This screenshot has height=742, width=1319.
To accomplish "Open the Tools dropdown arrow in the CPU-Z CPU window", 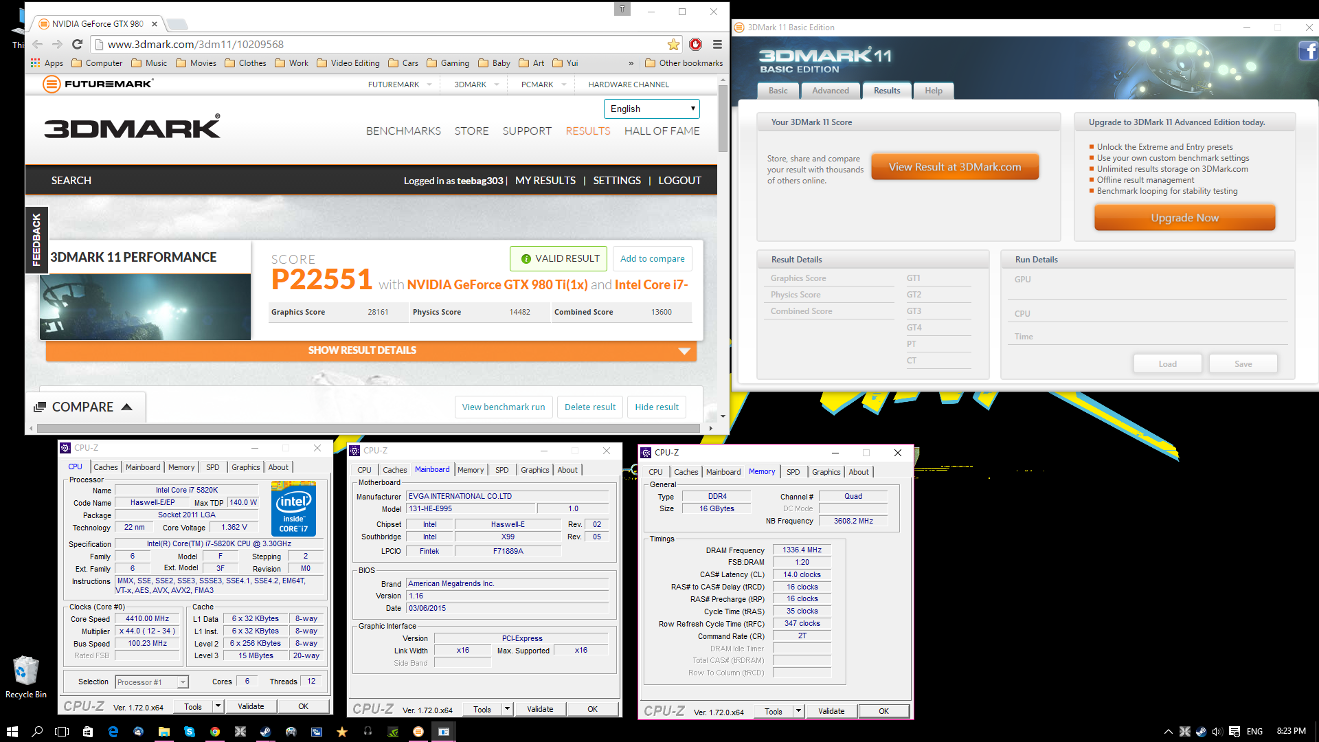I will 218,706.
